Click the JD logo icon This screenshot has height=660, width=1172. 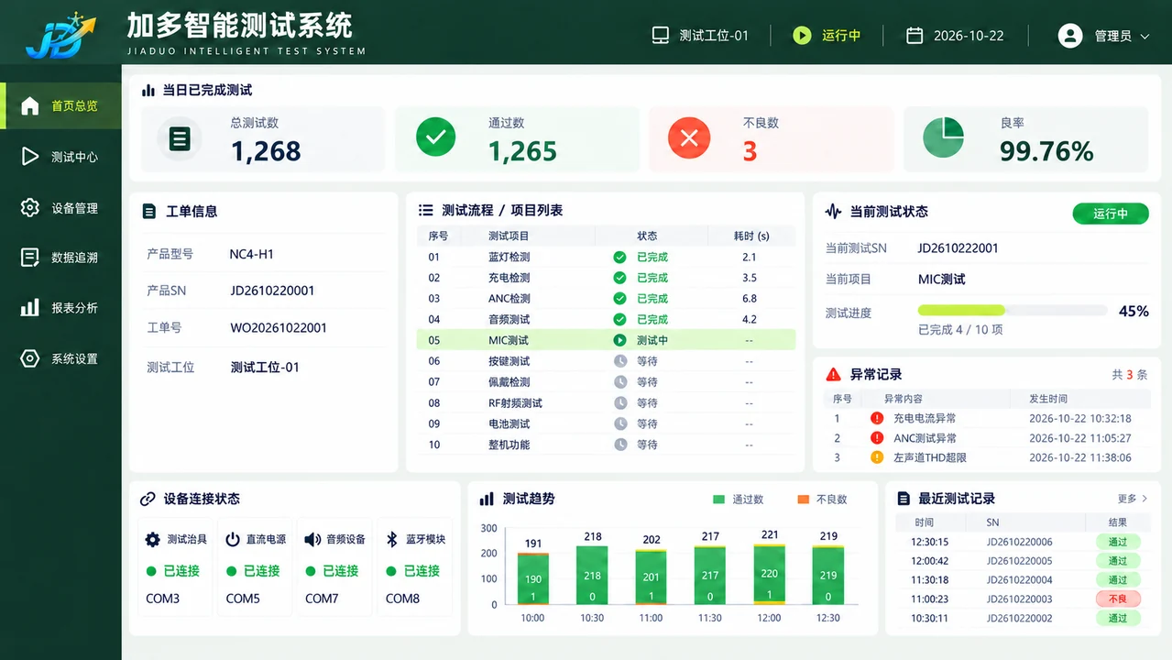coord(60,36)
